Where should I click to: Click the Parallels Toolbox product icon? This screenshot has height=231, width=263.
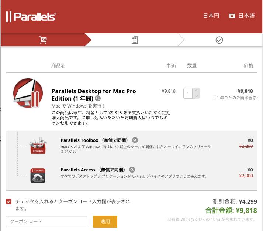(x=38, y=146)
